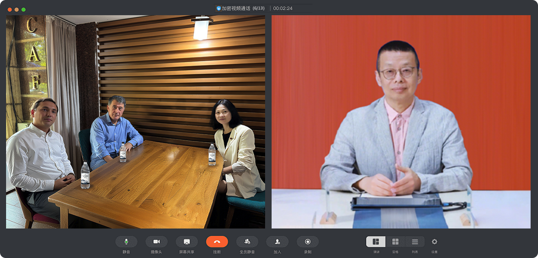Click the encryption shield icon in title
Screen dimensions: 538x258
(x=219, y=8)
